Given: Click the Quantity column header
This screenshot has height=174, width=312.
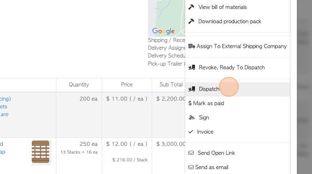Looking at the screenshot, I should 79,85.
